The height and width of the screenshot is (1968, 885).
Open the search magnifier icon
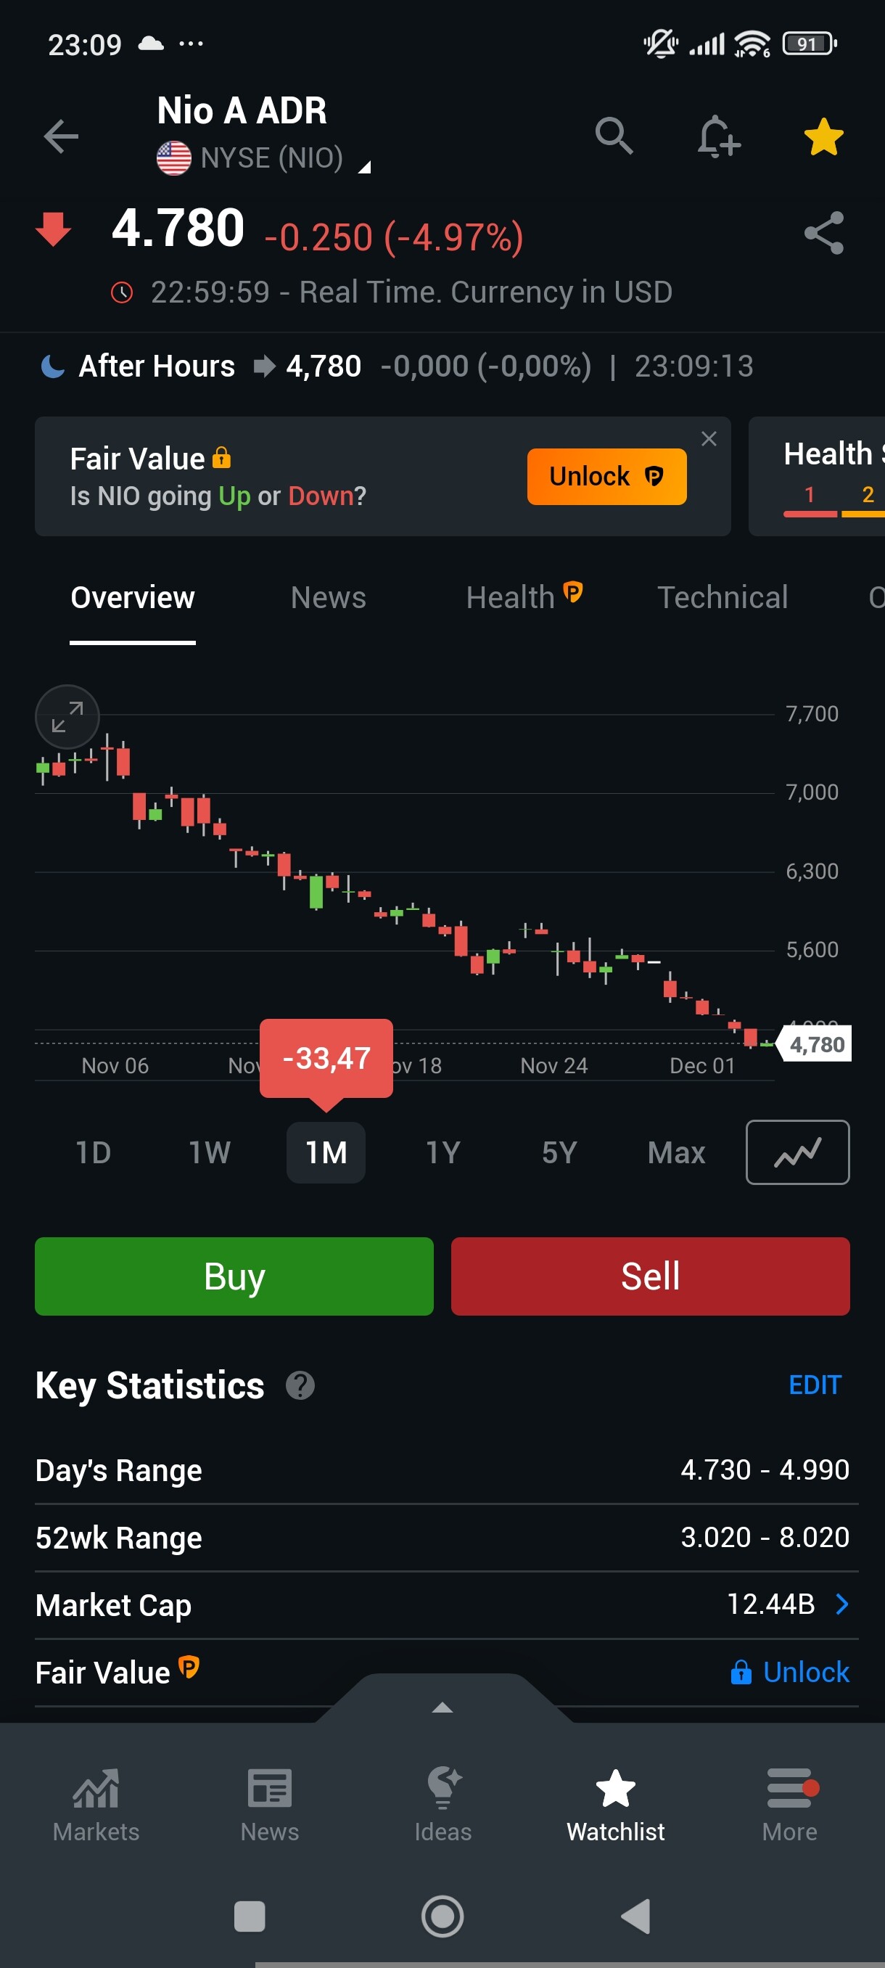[614, 136]
